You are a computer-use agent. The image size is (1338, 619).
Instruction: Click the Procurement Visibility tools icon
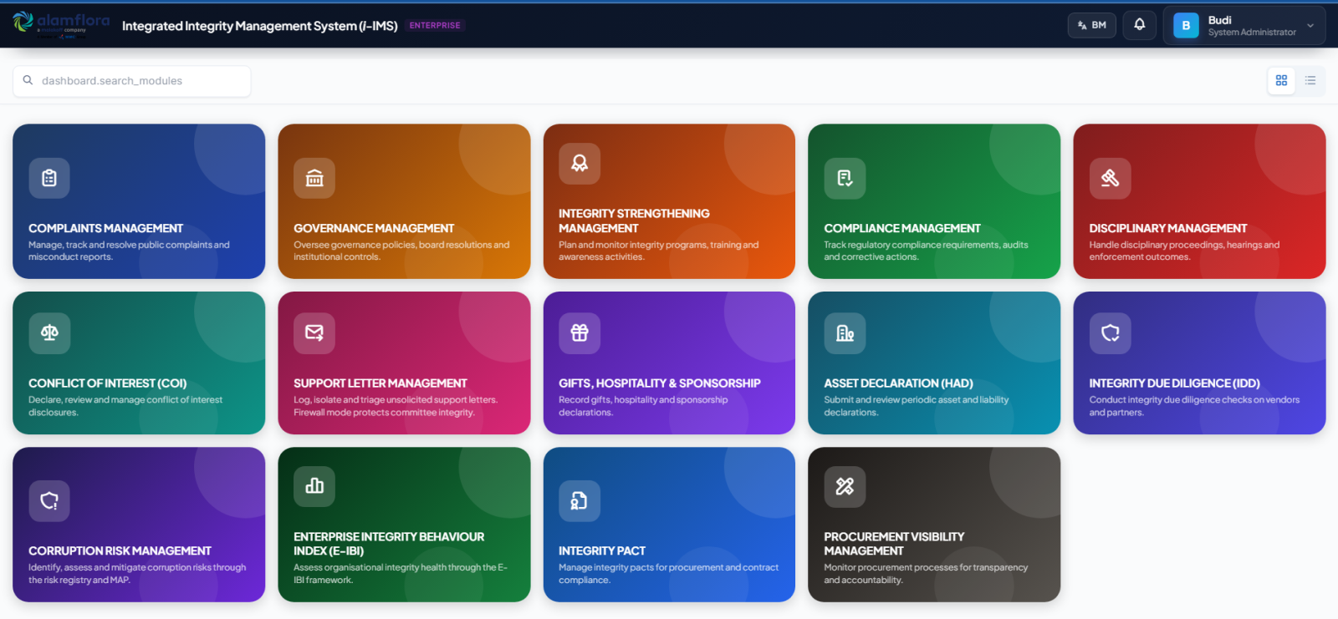point(845,486)
